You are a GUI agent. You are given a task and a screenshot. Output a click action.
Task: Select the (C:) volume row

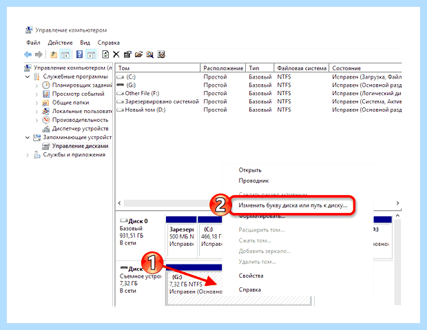pos(259,77)
